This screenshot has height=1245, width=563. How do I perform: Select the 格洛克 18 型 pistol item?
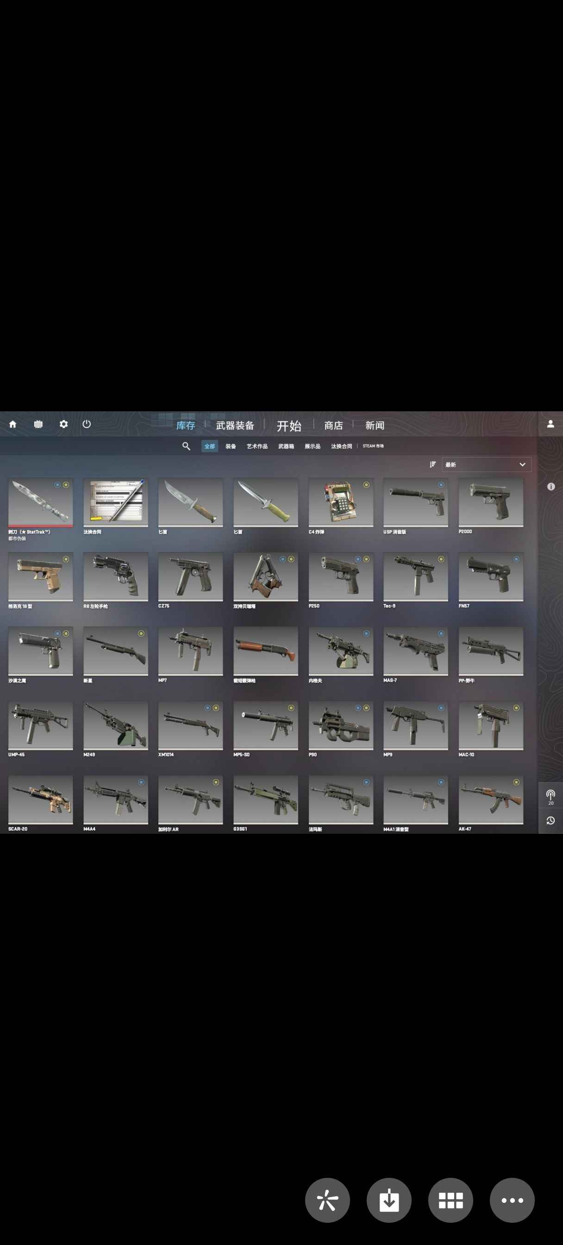tap(41, 580)
